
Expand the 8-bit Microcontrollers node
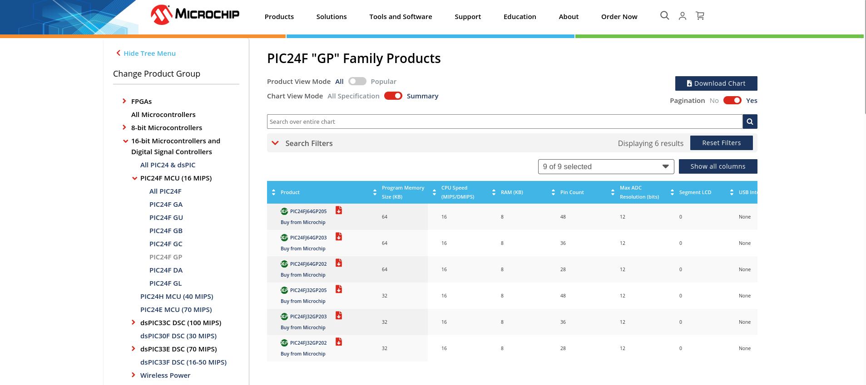coord(124,127)
